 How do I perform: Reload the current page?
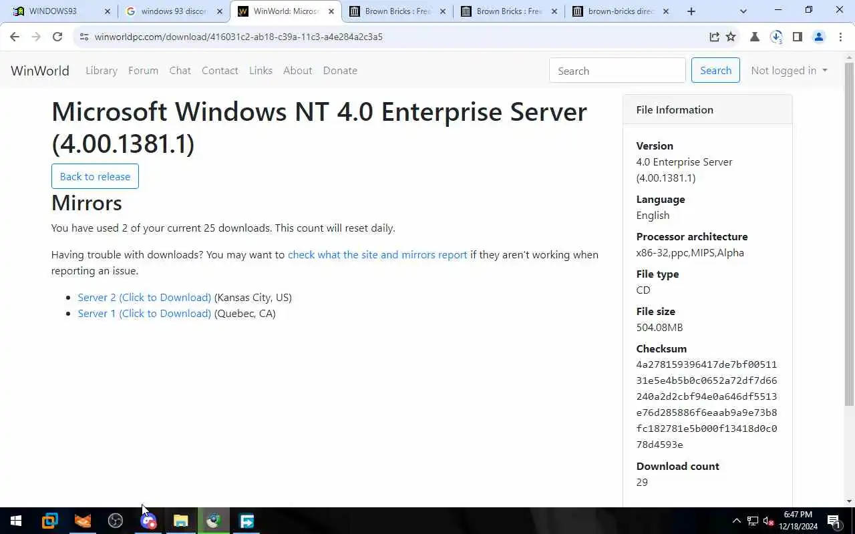tap(57, 37)
